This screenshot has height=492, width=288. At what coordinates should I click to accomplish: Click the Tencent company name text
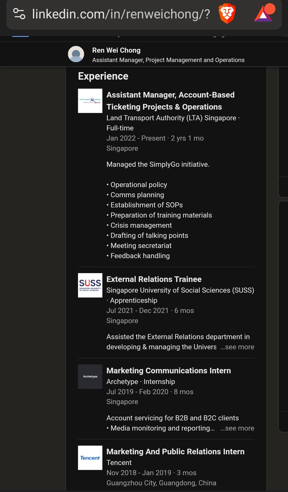coord(119,463)
